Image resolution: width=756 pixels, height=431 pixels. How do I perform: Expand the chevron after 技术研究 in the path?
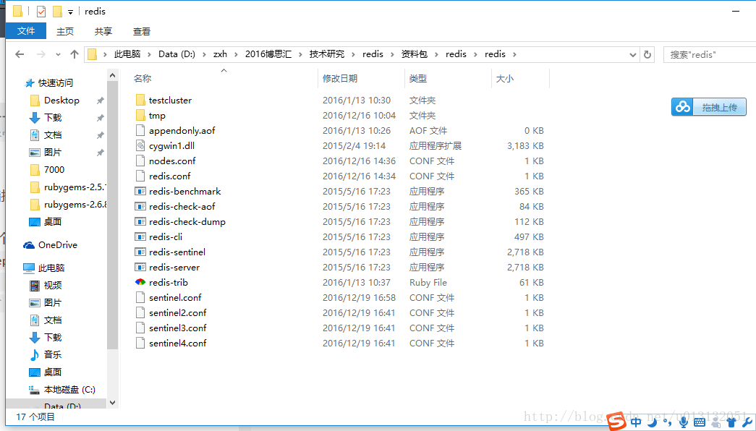[x=354, y=54]
